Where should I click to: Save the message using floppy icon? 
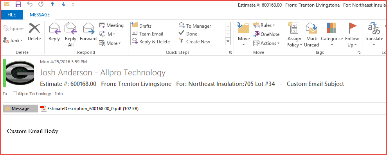tap(18, 4)
